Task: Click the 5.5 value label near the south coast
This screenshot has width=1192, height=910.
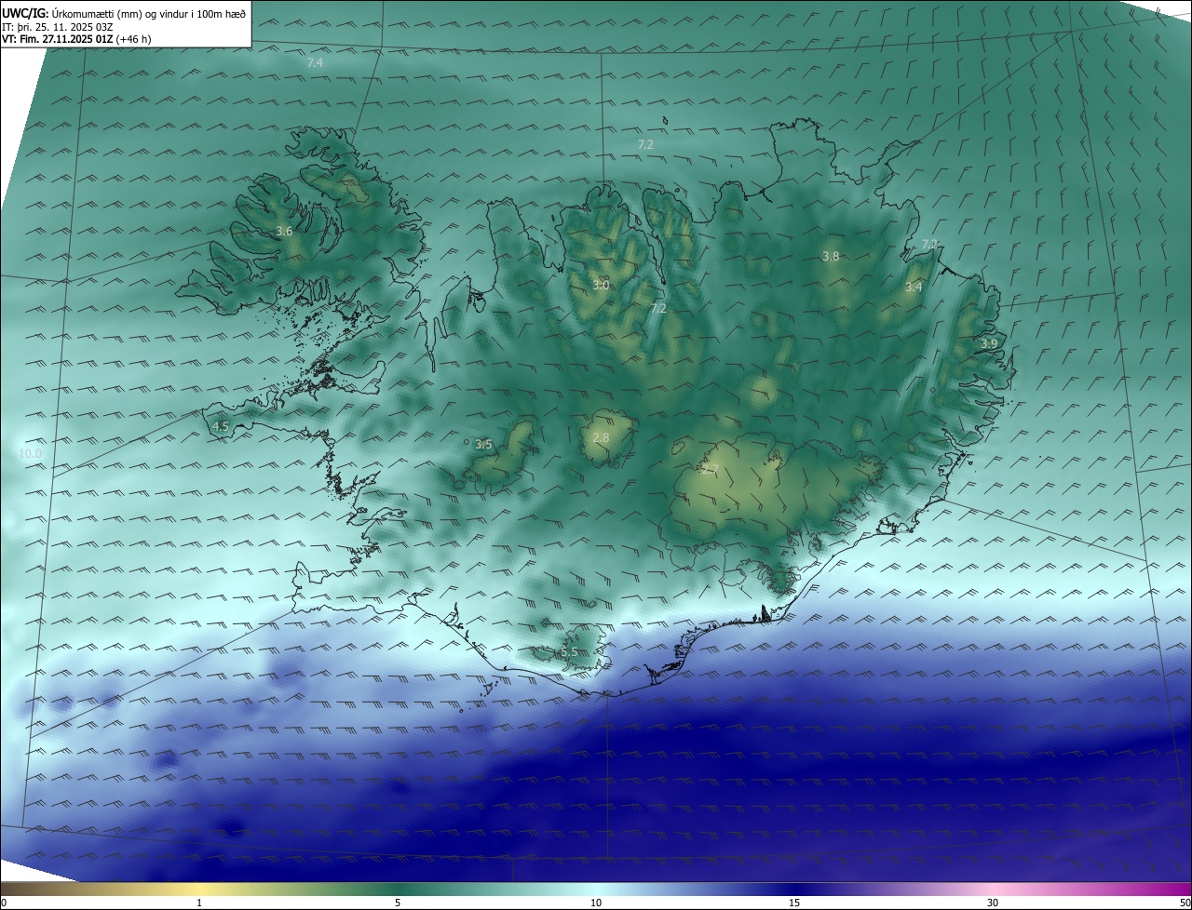Action: [569, 652]
